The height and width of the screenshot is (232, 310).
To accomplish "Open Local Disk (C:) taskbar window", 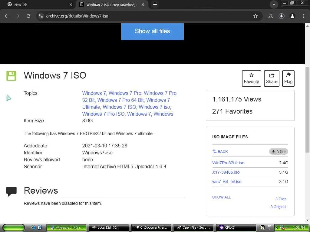I will [x=109, y=227].
